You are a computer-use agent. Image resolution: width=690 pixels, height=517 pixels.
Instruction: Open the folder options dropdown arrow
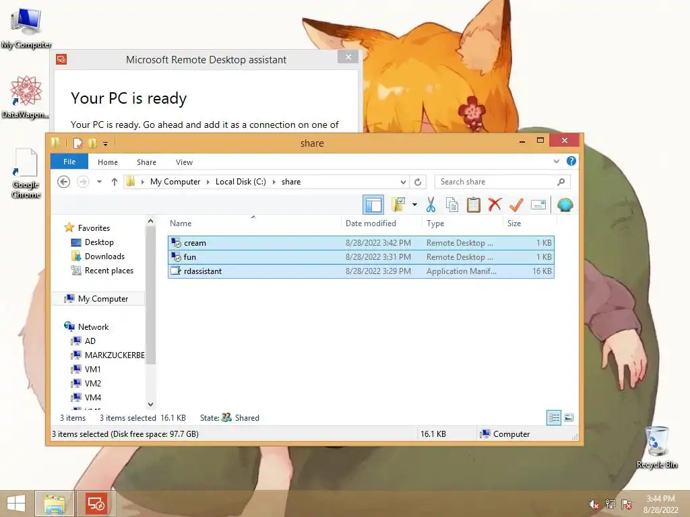coord(414,205)
